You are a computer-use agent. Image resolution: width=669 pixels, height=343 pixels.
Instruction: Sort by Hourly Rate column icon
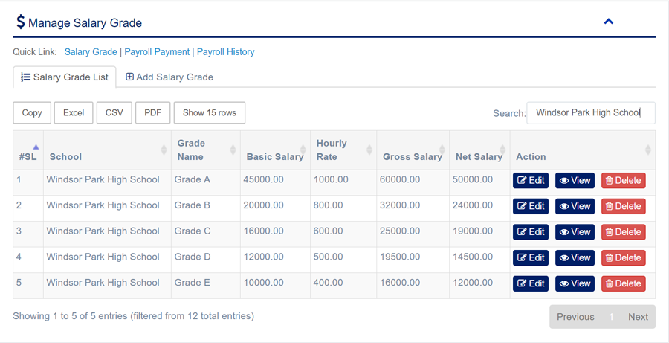coord(369,150)
